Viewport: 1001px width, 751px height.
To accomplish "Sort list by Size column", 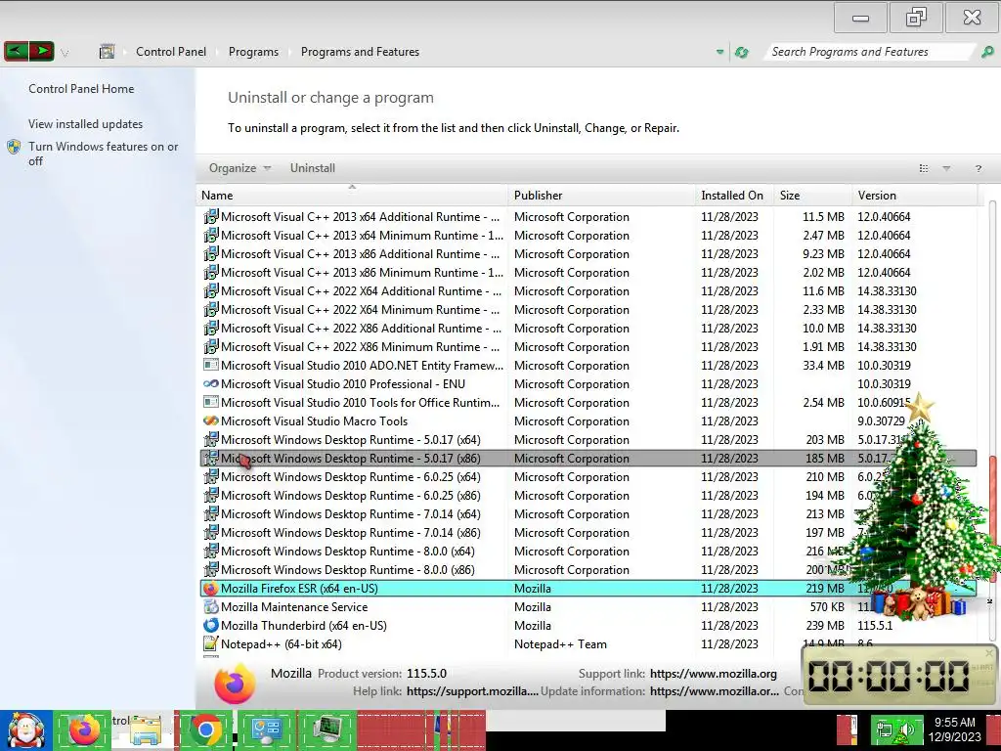I will [x=812, y=196].
